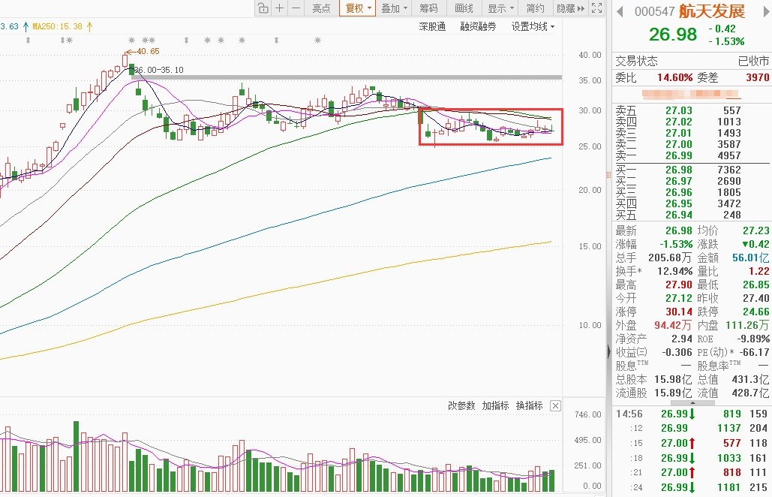Zoom in chart with plus icon
Image resolution: width=772 pixels, height=497 pixels.
[x=280, y=8]
